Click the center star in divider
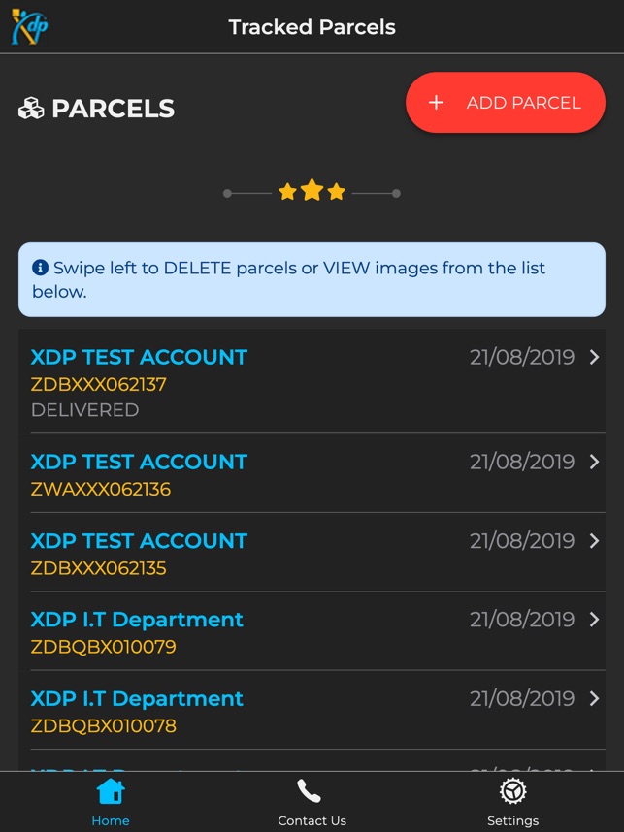Screen dimensions: 624x832 click(312, 191)
